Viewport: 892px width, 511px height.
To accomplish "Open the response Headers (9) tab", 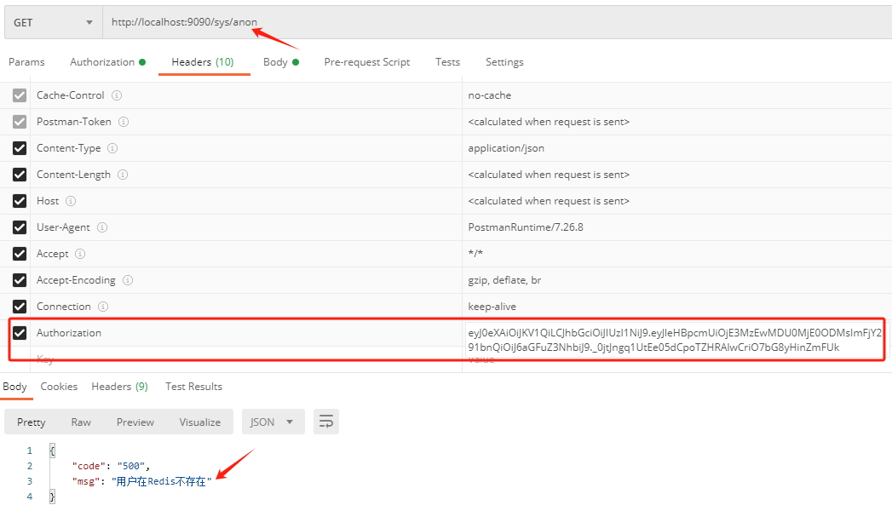I will click(x=119, y=387).
